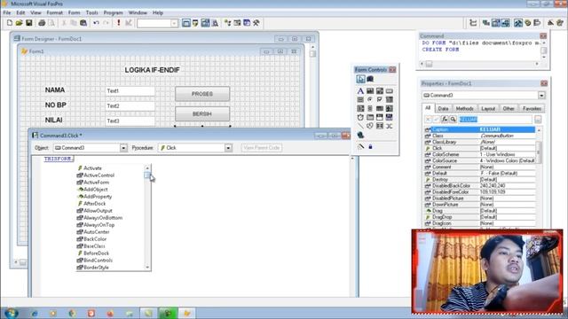Save the form with the diskette icon
568x319 pixels.
coord(29,23)
